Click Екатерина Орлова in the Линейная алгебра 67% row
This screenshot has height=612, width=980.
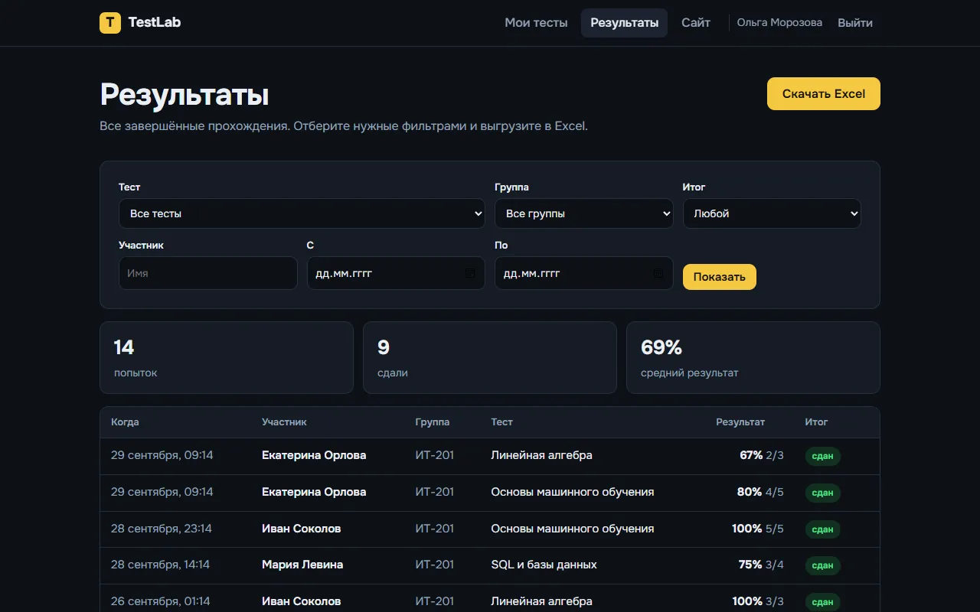pos(314,455)
